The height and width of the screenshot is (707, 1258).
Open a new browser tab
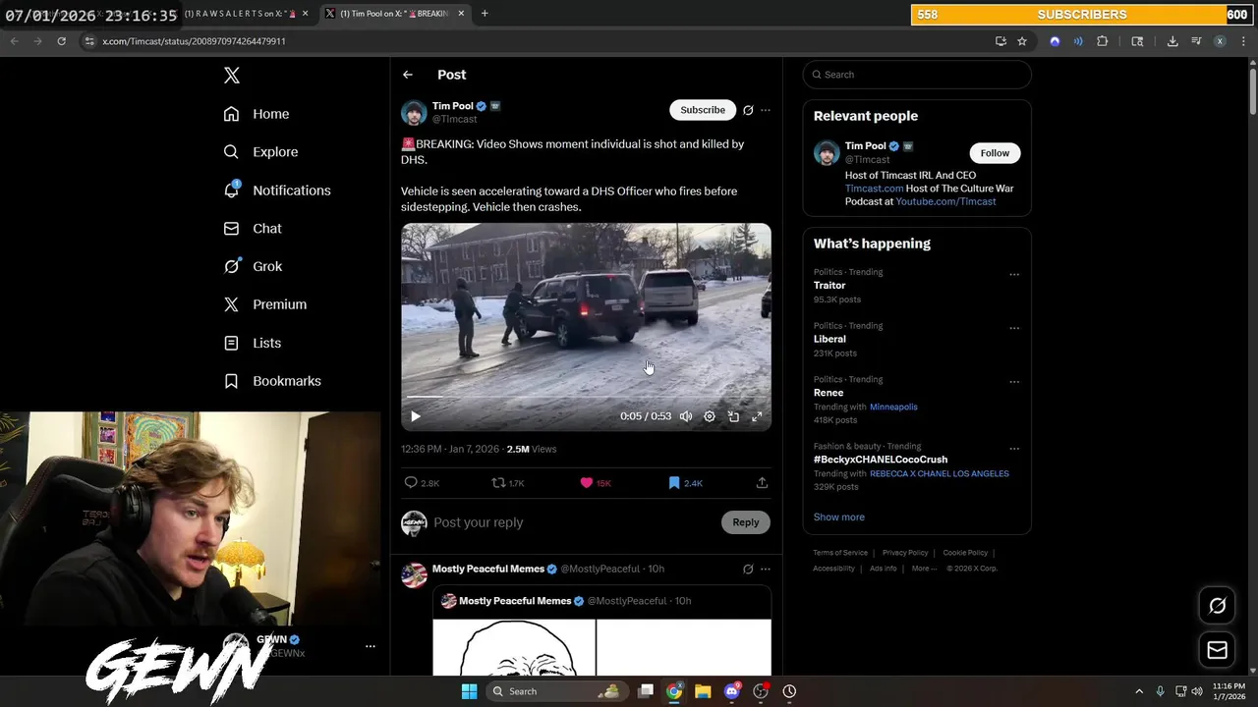(x=485, y=14)
